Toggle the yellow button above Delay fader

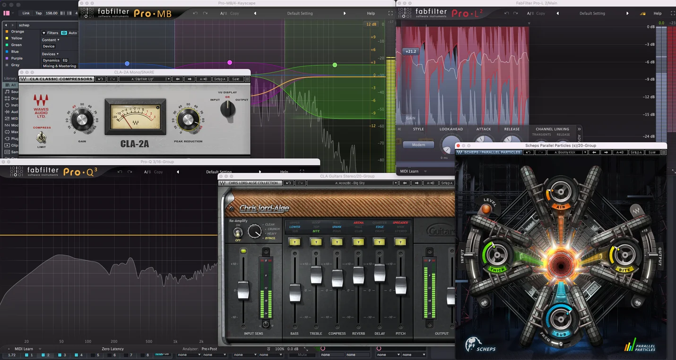379,242
